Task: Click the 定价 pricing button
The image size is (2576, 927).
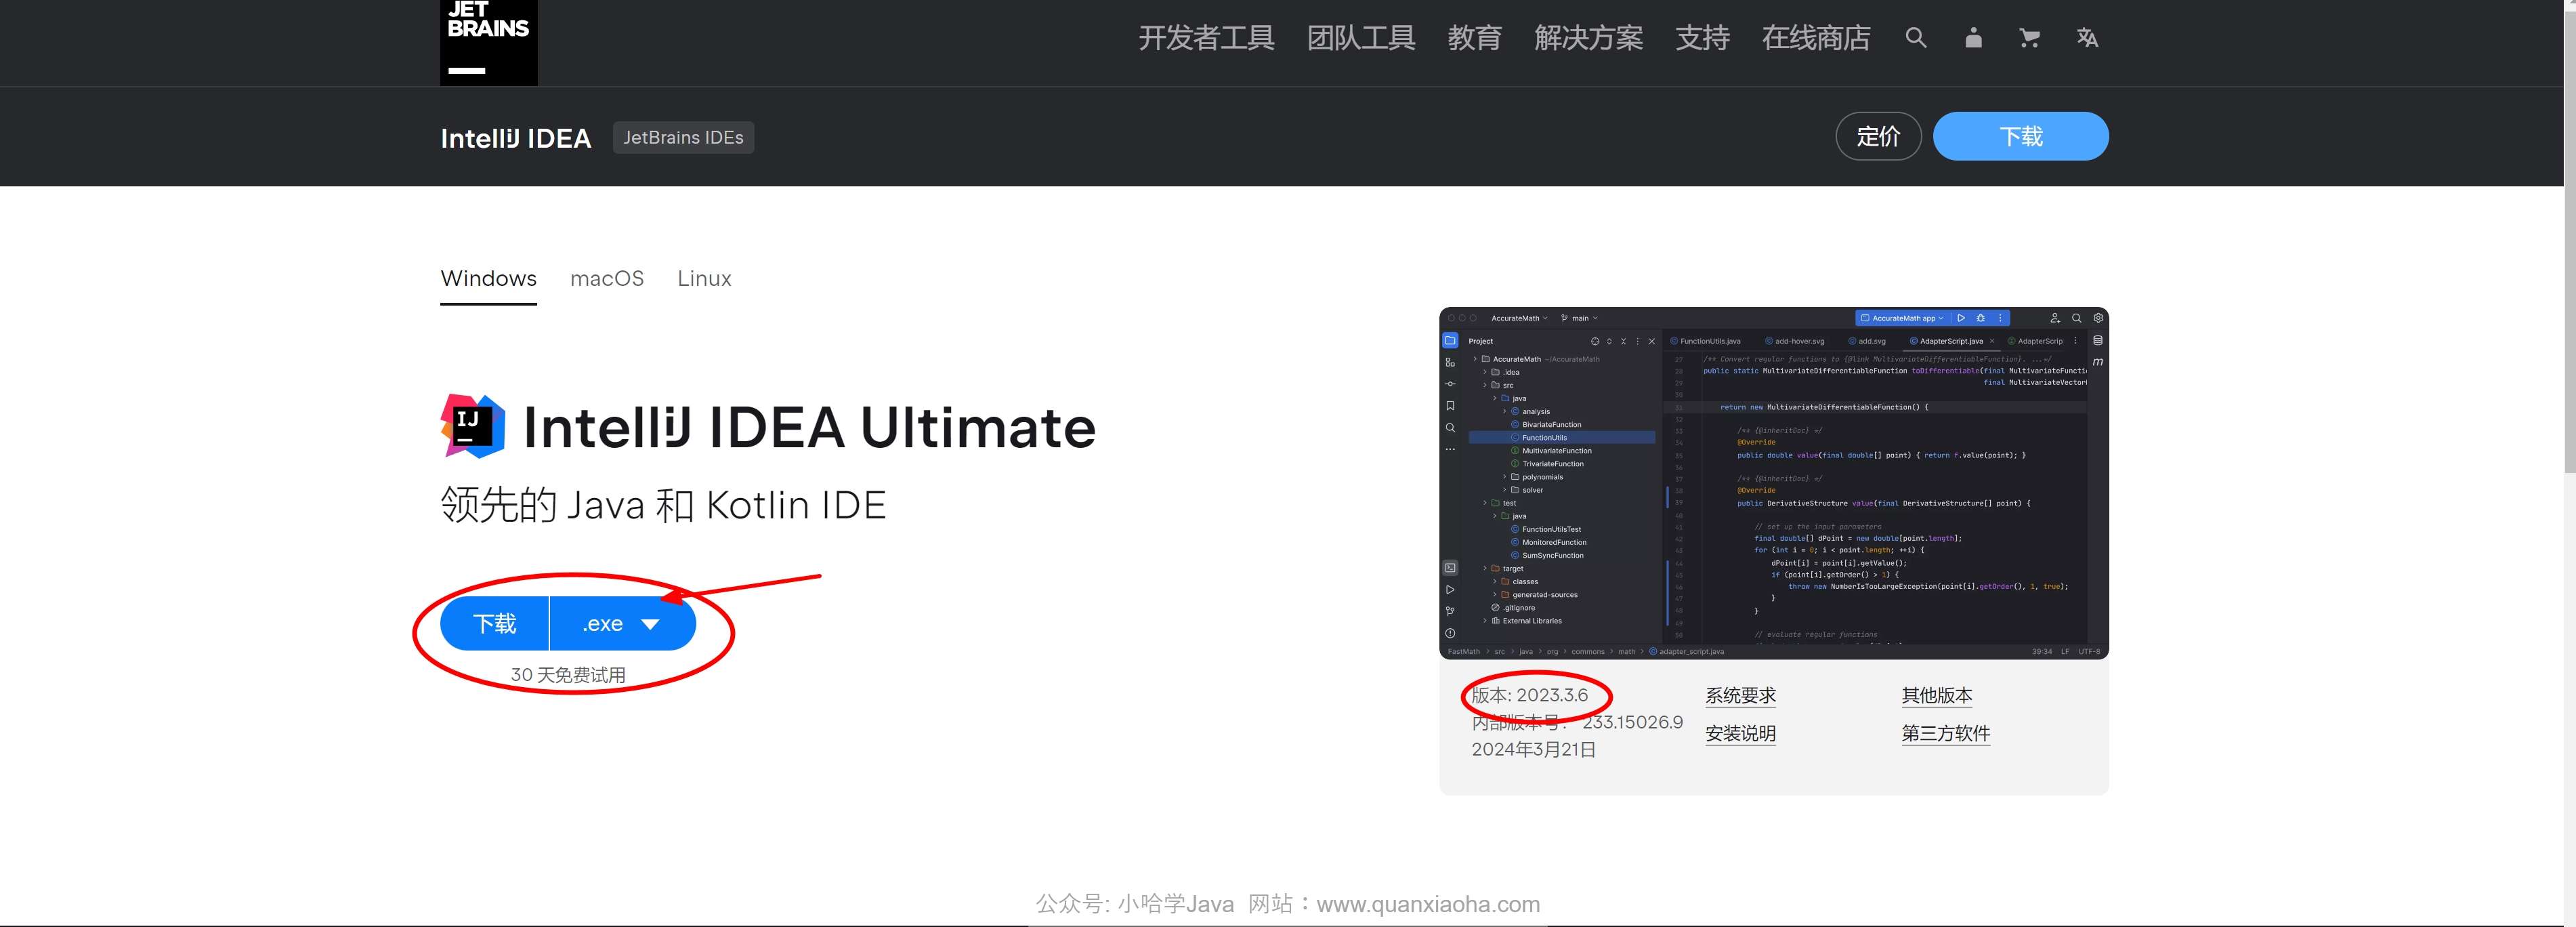Action: click(1878, 136)
